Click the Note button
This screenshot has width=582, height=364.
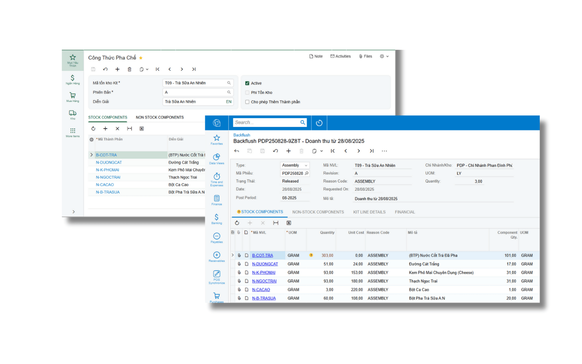click(316, 56)
